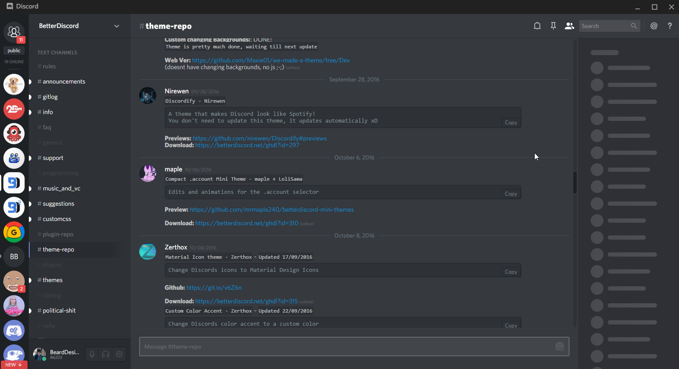Open notification settings bell icon
This screenshot has width=679, height=369.
click(x=537, y=26)
